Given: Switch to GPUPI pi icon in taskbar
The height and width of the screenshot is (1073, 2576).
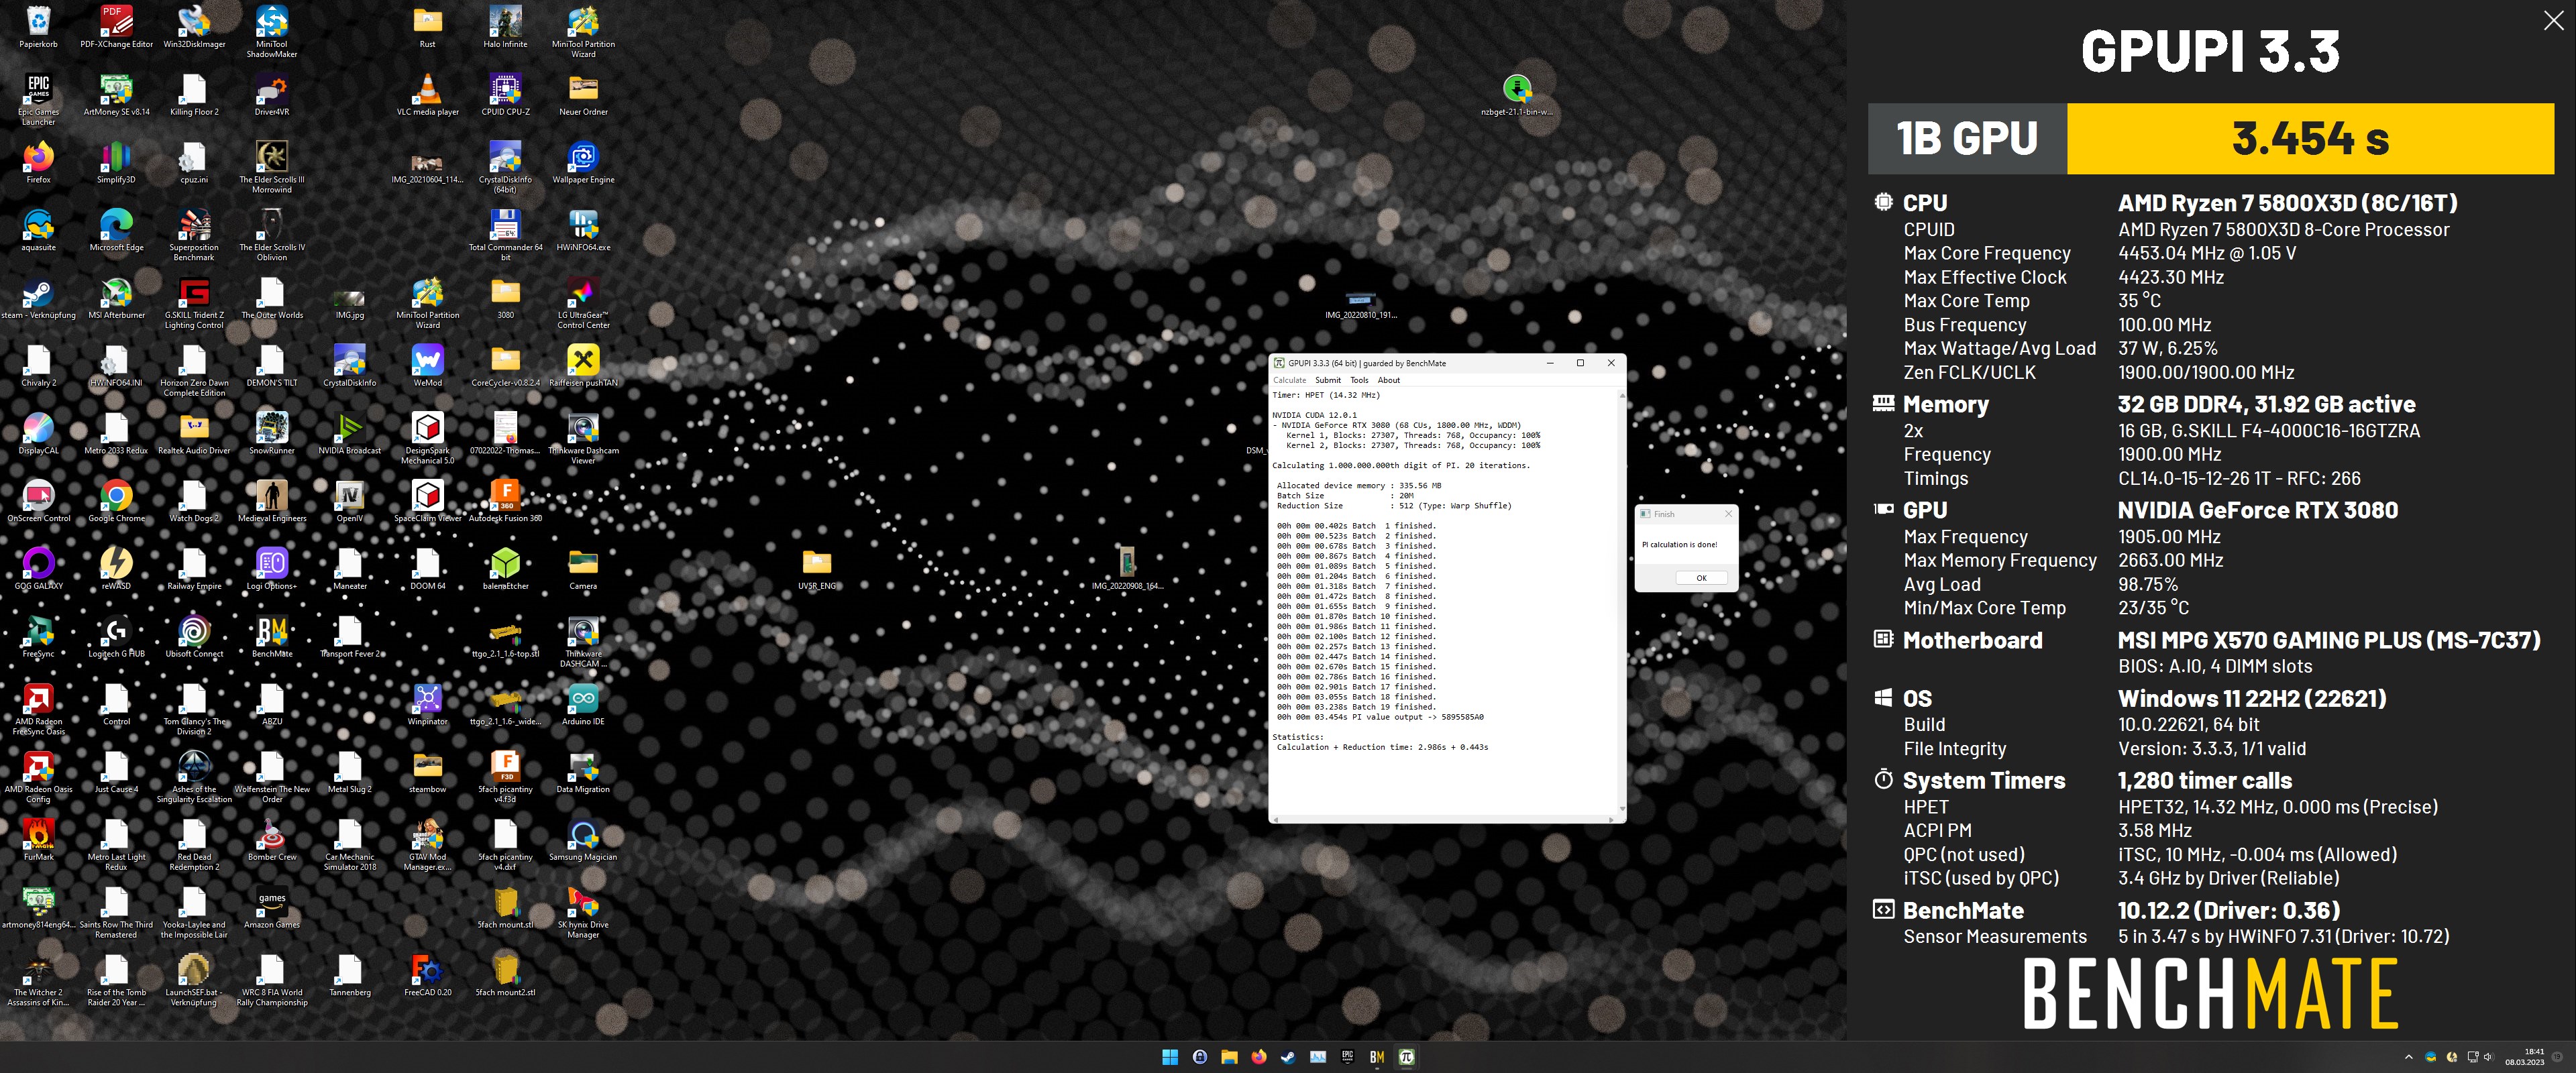Looking at the screenshot, I should [x=1406, y=1057].
